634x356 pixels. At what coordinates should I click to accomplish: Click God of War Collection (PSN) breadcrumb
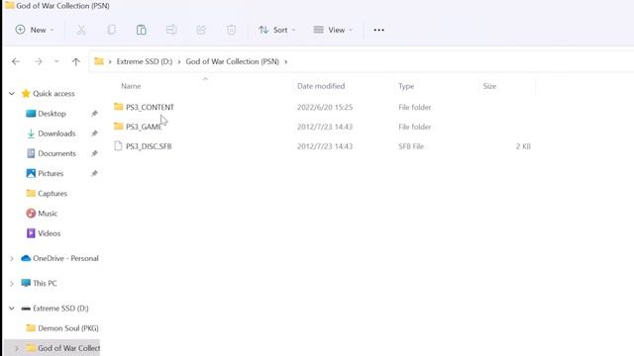pos(233,61)
